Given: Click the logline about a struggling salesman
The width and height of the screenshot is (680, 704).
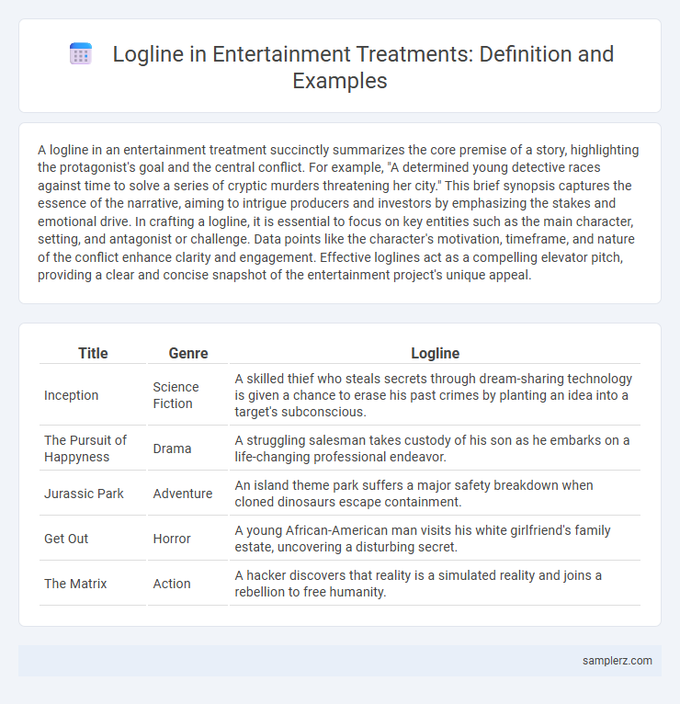Looking at the screenshot, I should coord(435,449).
